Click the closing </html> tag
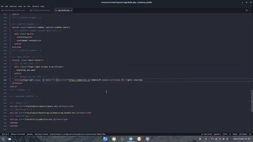The image size is (253, 142). click(x=14, y=126)
